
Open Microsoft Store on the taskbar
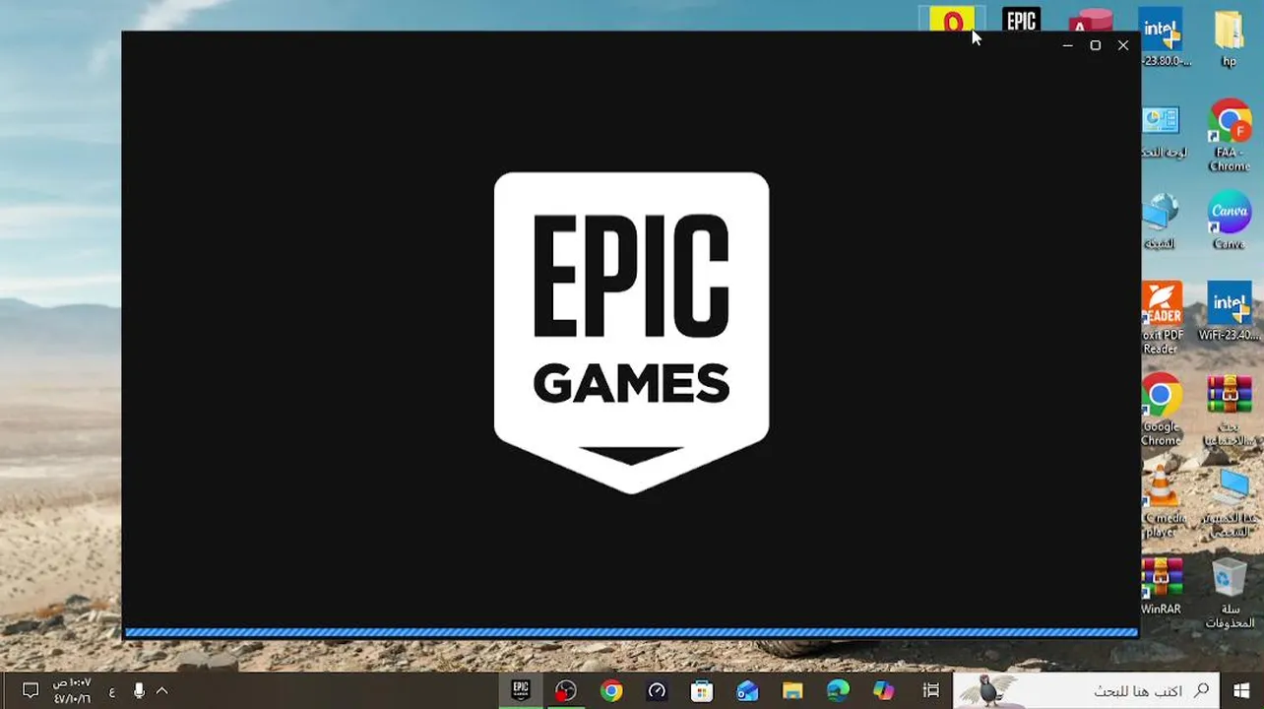tap(702, 690)
